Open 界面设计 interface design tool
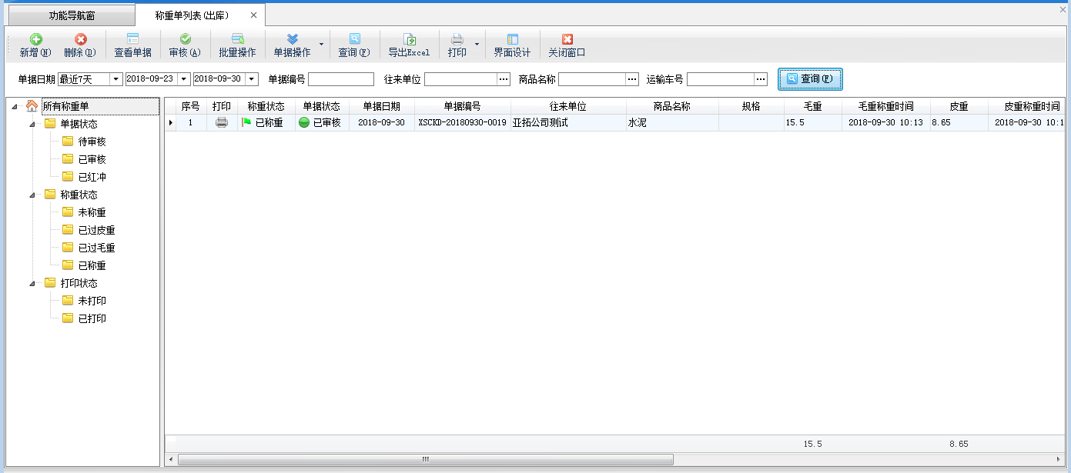Screen dimensions: 1071x473 tap(512, 40)
